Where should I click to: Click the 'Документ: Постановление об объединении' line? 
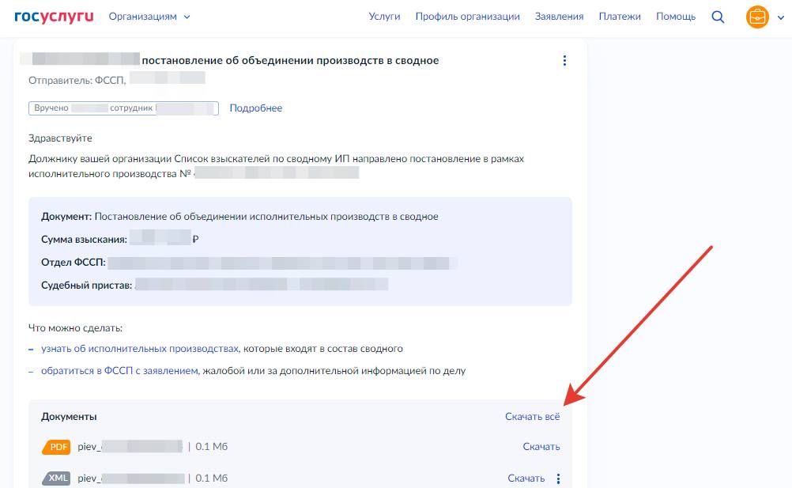239,216
